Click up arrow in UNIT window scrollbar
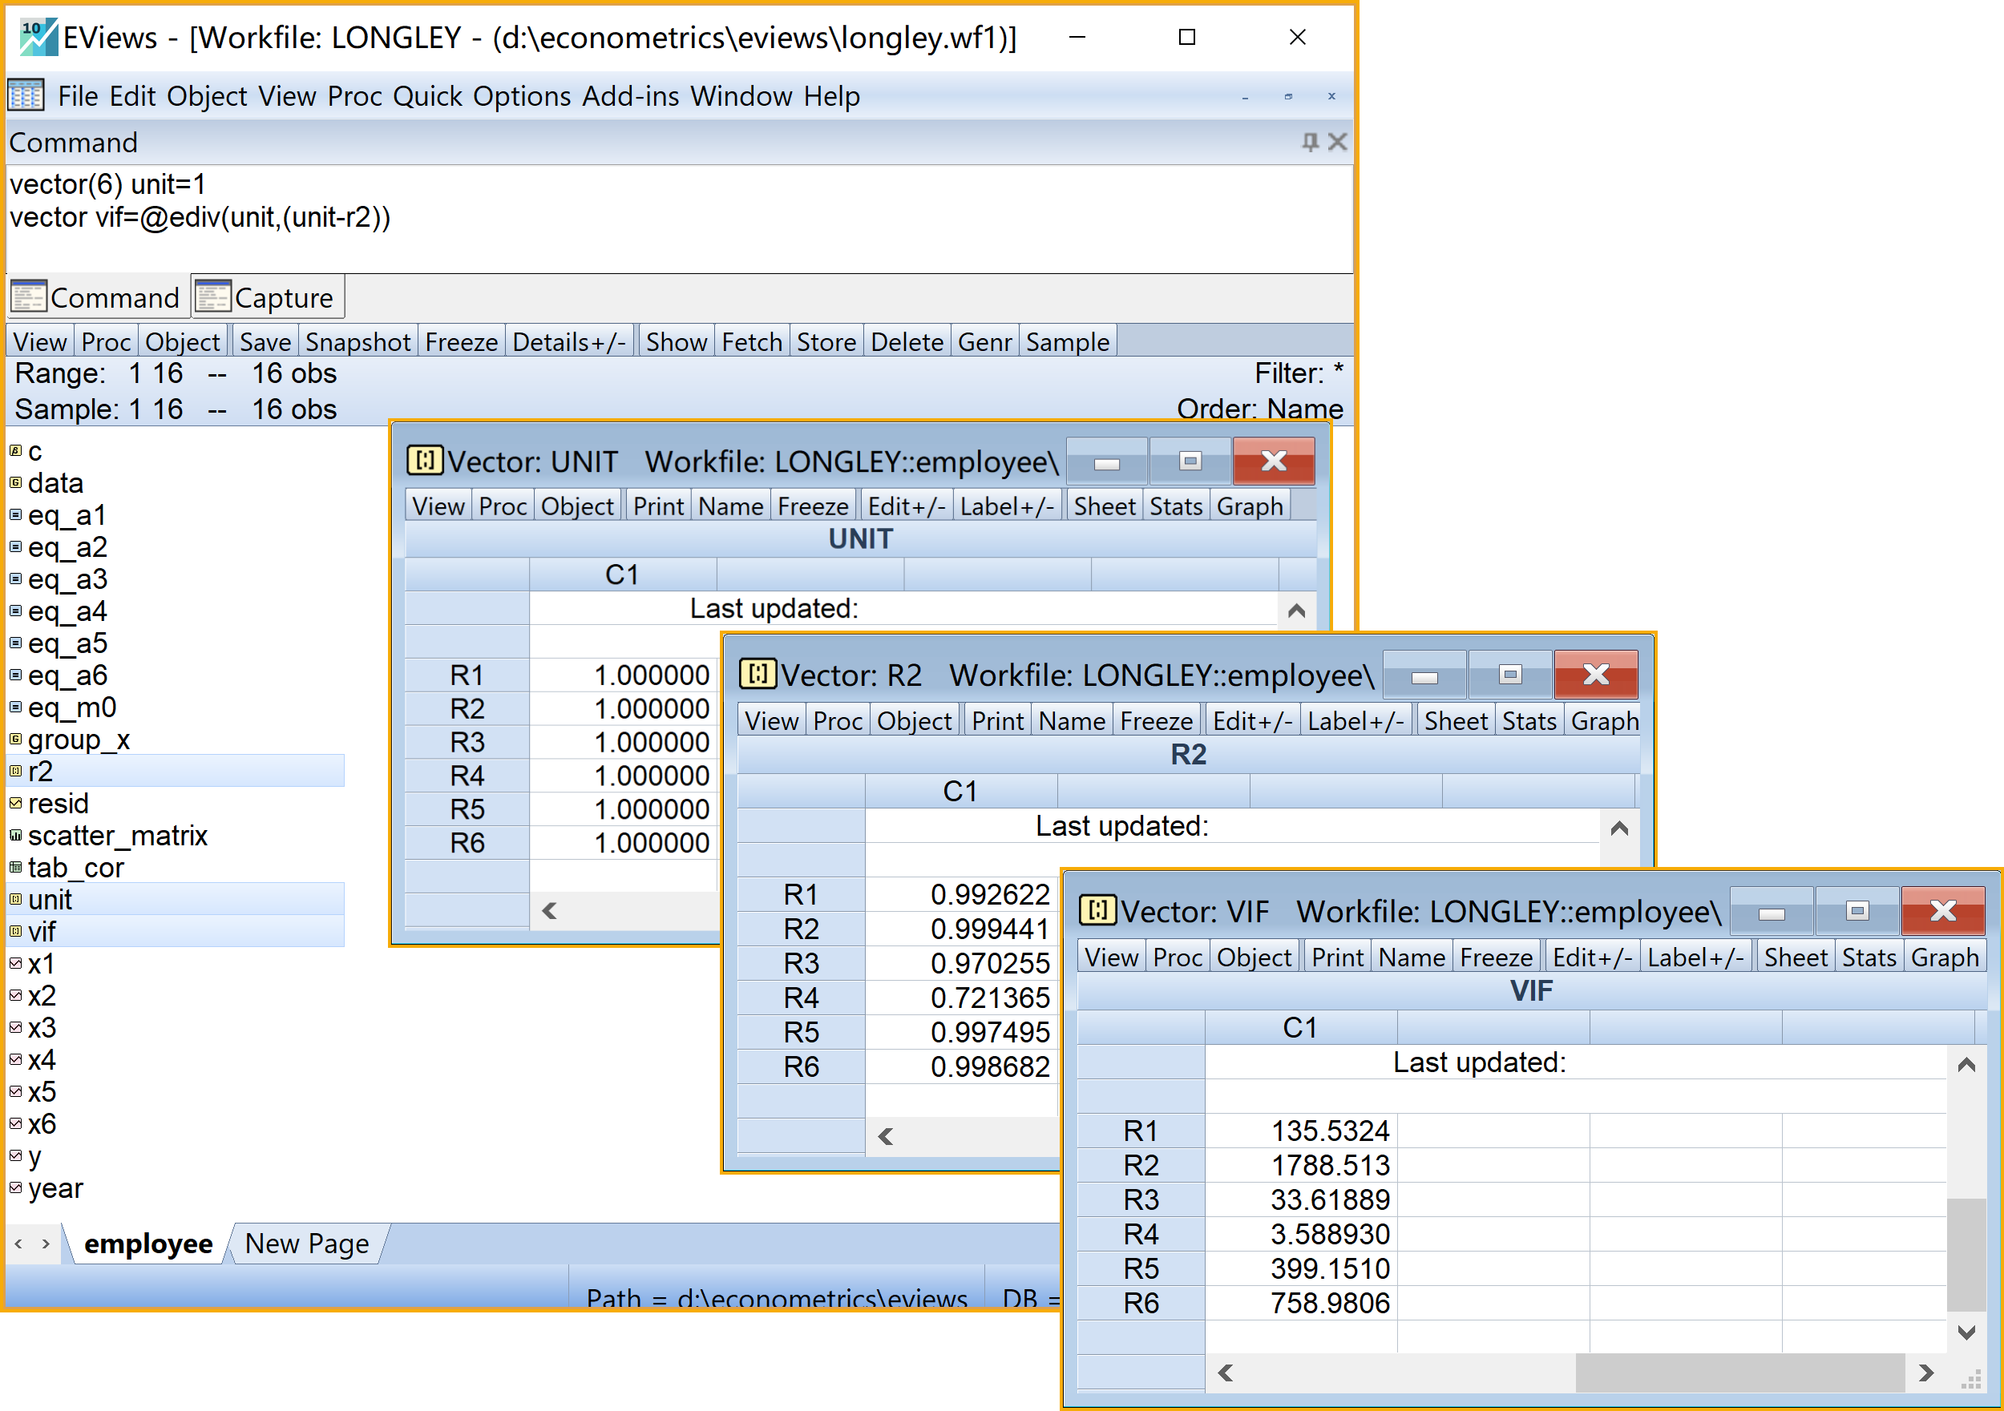This screenshot has height=1411, width=2004. coord(1296,611)
